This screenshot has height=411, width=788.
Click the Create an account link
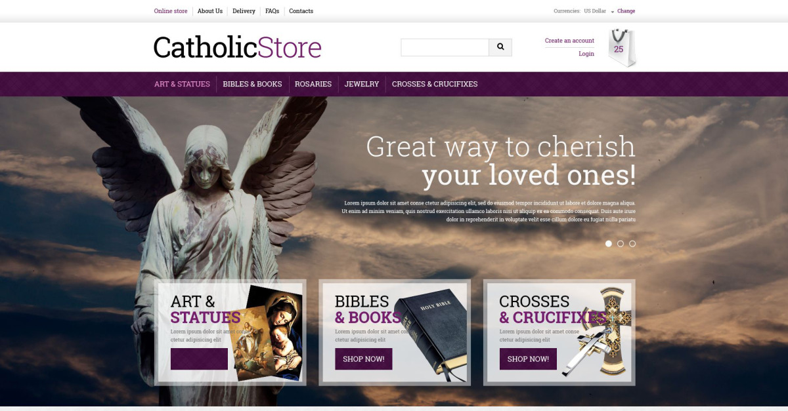569,41
